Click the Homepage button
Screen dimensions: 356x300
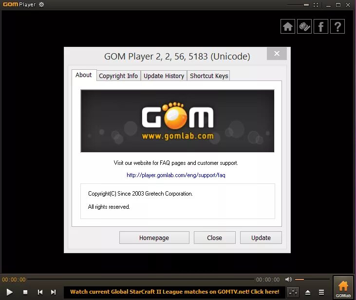(x=154, y=238)
